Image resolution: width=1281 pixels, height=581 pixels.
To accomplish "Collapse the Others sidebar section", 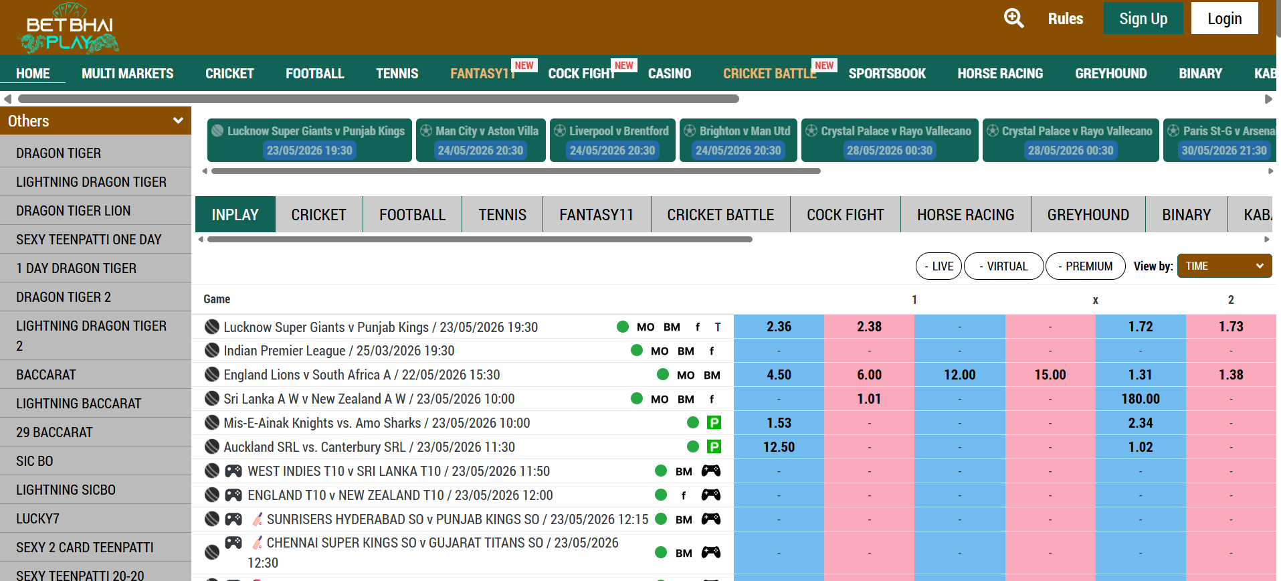I will [96, 120].
